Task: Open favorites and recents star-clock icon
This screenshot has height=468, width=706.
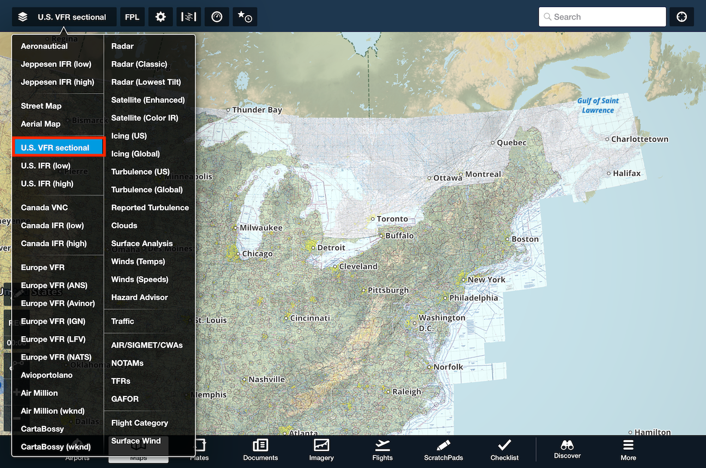Action: point(245,17)
